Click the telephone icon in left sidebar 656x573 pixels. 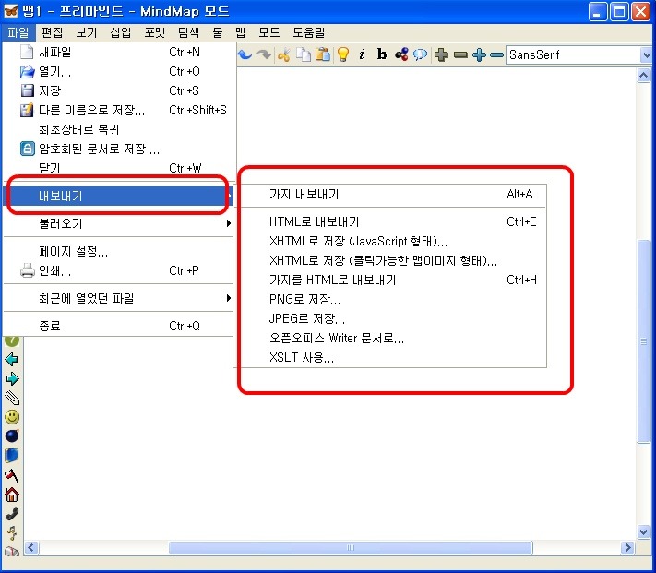tap(12, 514)
